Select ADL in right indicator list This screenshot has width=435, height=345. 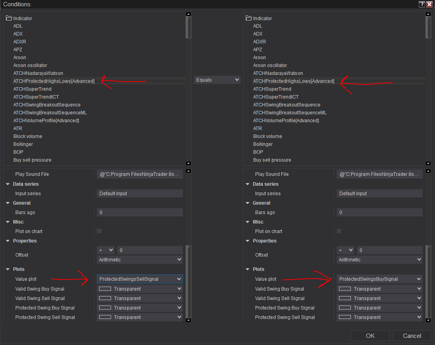click(x=258, y=26)
